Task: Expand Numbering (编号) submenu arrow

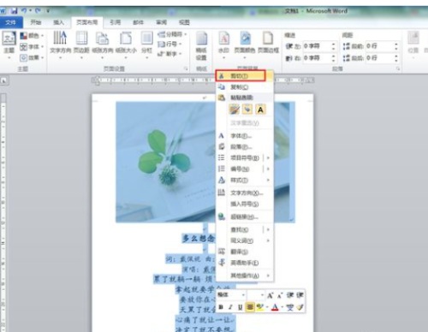Action: (268, 169)
